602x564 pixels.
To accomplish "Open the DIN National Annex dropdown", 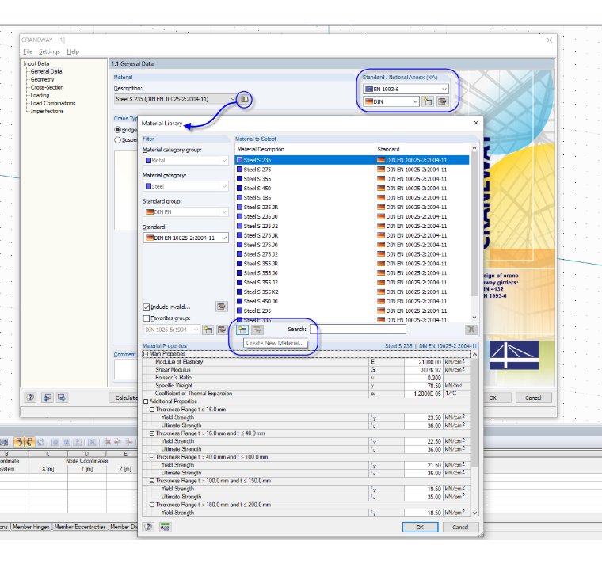I will (x=415, y=101).
